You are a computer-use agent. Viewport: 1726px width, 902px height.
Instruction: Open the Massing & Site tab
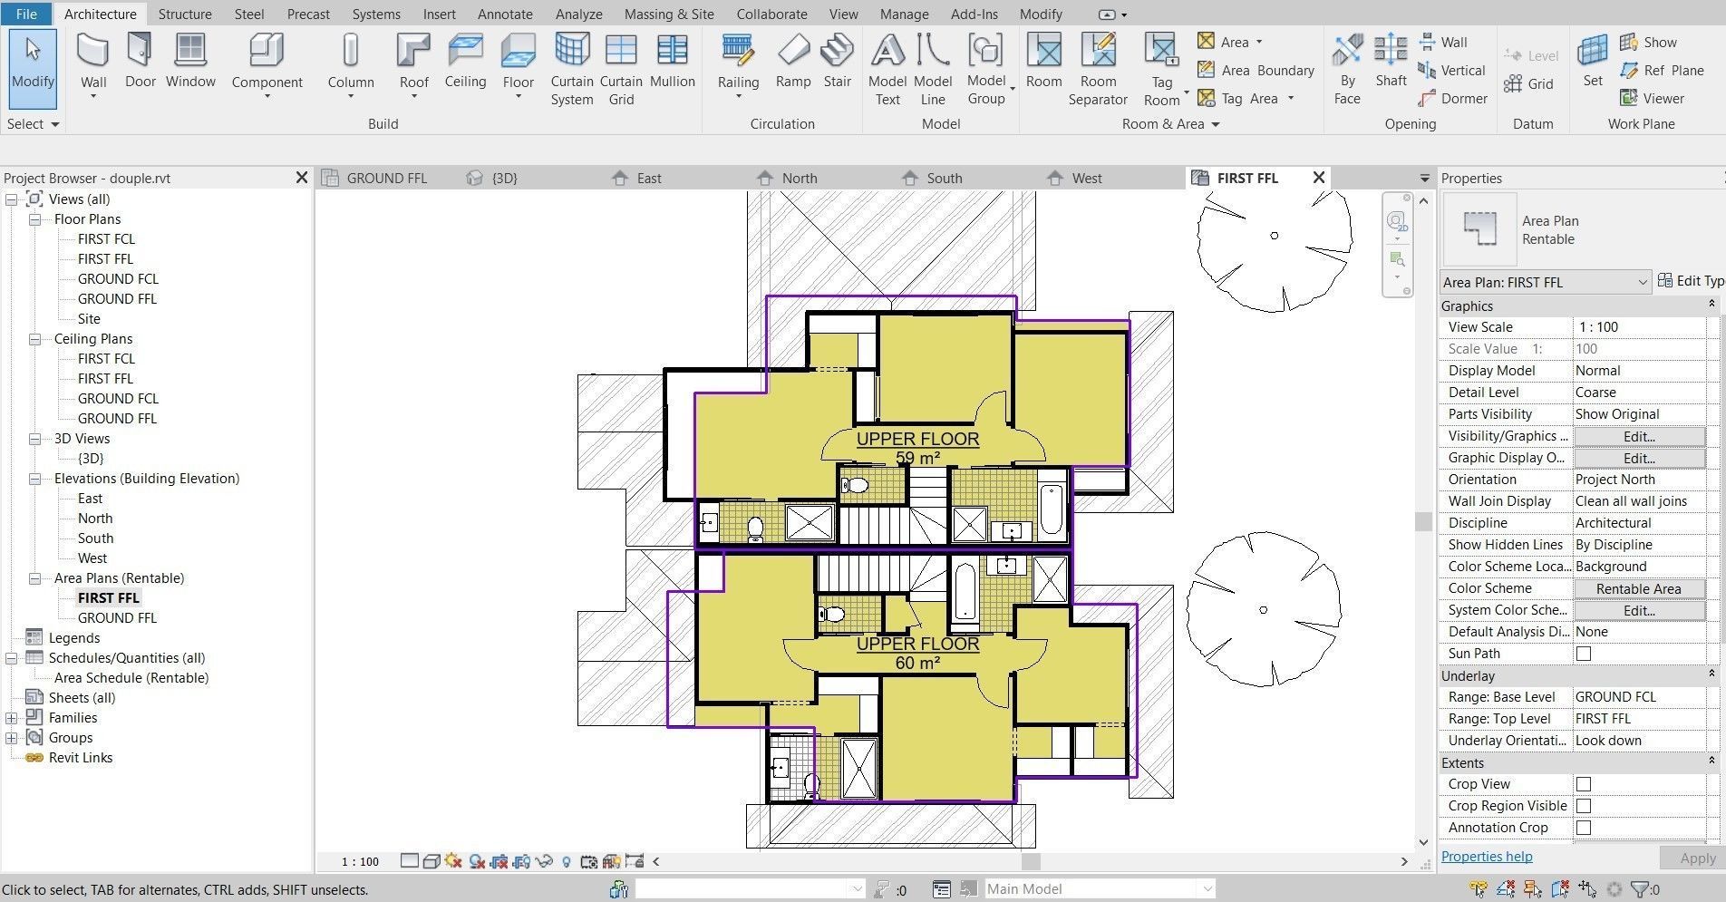669,15
